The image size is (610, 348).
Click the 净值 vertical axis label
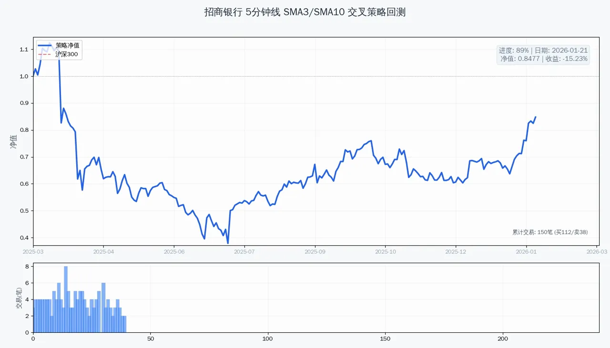[13, 141]
